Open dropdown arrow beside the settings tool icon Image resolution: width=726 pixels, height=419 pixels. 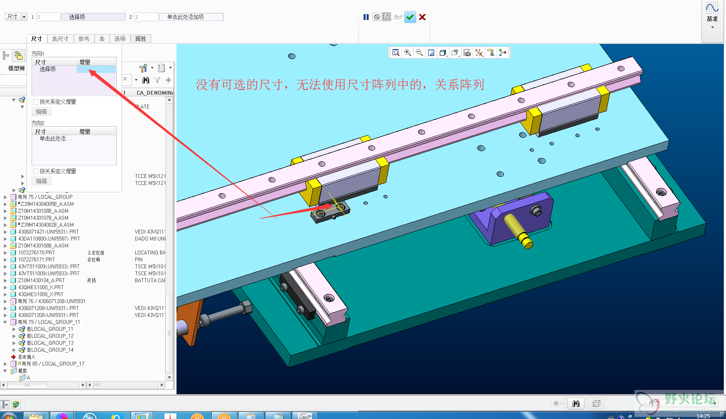pyautogui.click(x=152, y=68)
